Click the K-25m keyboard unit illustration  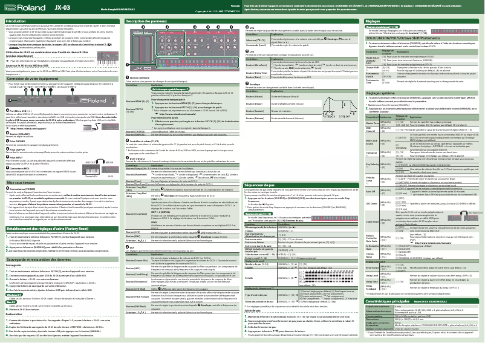click(x=108, y=59)
